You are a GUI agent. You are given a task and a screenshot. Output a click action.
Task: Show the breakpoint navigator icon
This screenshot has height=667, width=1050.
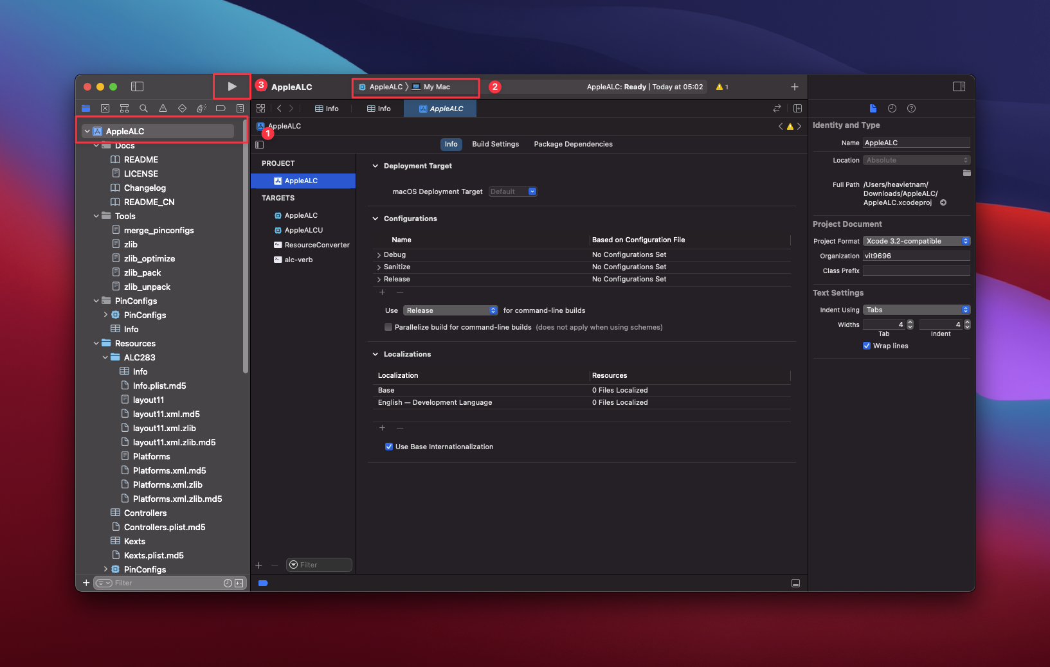[x=221, y=108]
